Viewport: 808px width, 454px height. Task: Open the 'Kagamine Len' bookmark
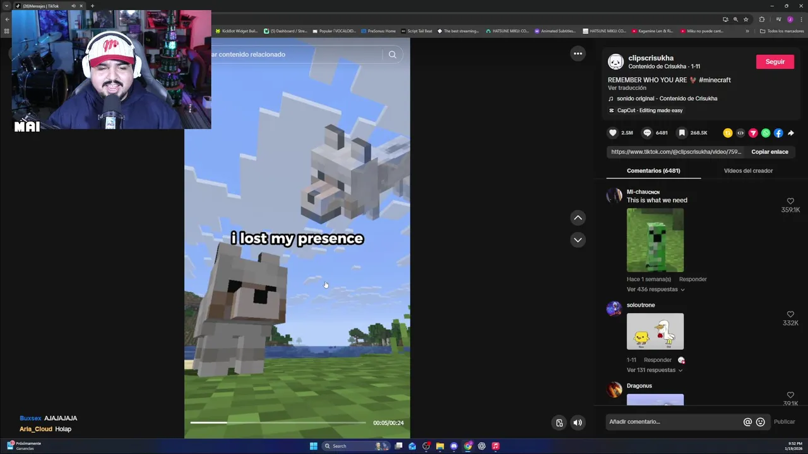653,31
